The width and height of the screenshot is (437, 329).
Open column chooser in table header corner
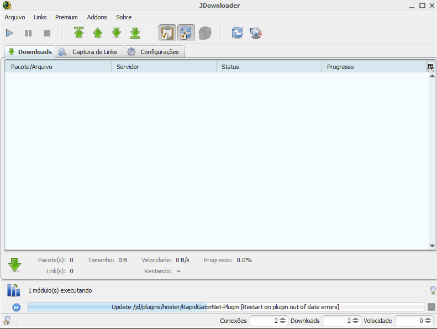point(430,67)
